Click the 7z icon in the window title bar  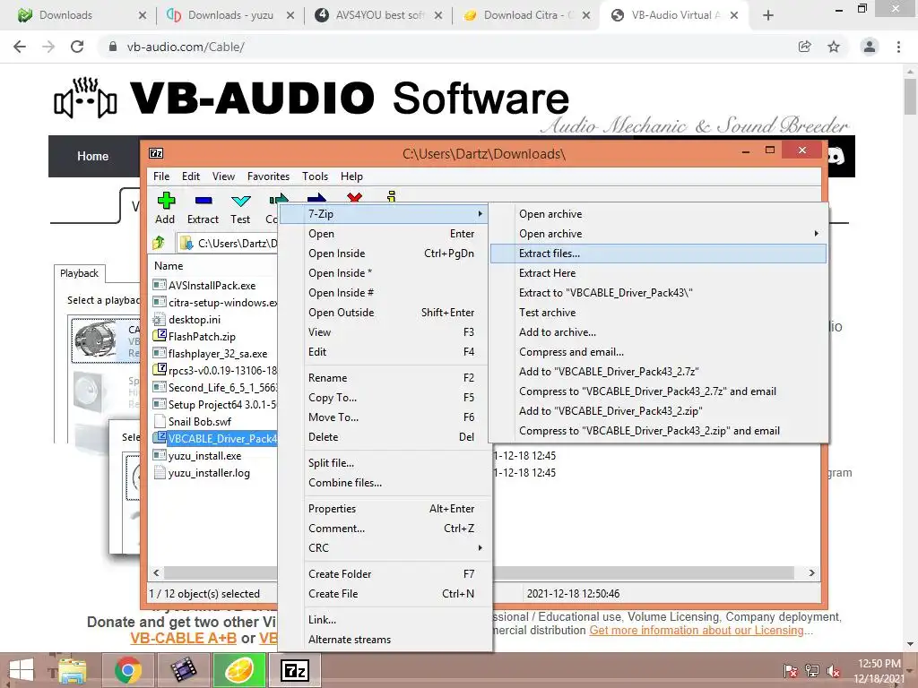(x=156, y=153)
